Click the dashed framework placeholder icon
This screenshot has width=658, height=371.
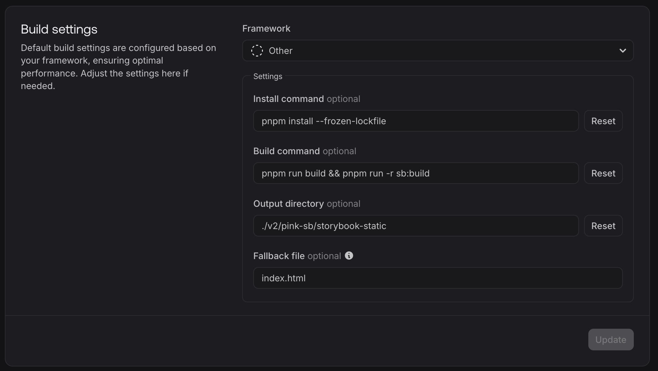tap(256, 51)
